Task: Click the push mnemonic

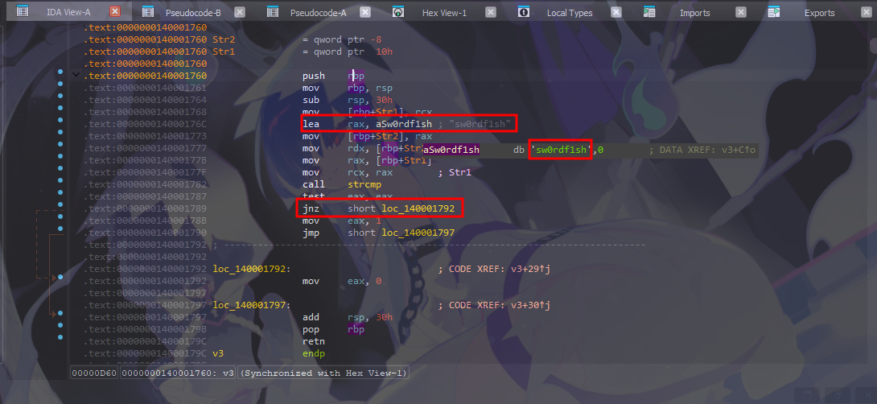Action: pos(313,76)
